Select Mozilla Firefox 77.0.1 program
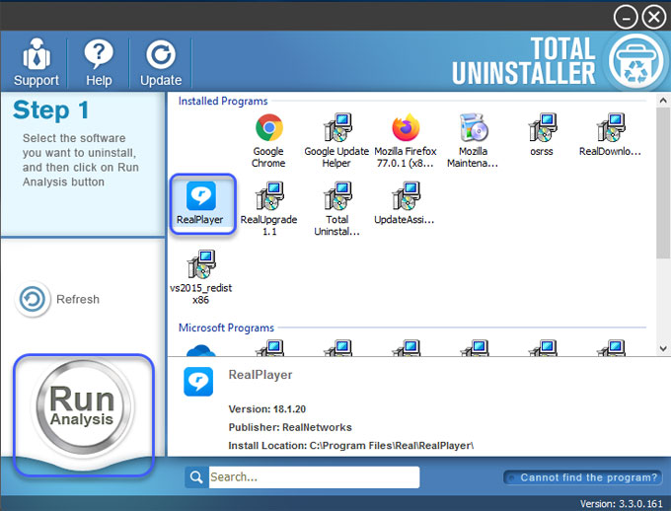This screenshot has width=671, height=511. coord(406,141)
